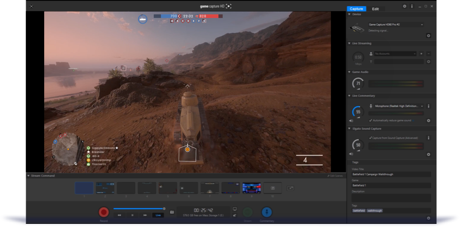Viewport: 460px width, 227px height.
Task: Uncheck Capture from Sound Capture (Advanced)
Action: coord(371,138)
